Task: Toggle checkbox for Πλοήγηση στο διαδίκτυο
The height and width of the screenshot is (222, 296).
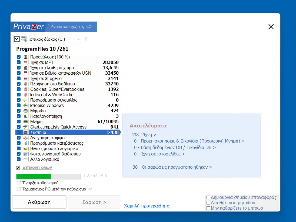Action: pos(18,84)
